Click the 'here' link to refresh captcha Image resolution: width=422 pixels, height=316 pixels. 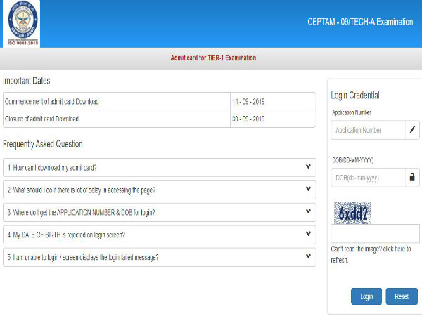point(399,249)
